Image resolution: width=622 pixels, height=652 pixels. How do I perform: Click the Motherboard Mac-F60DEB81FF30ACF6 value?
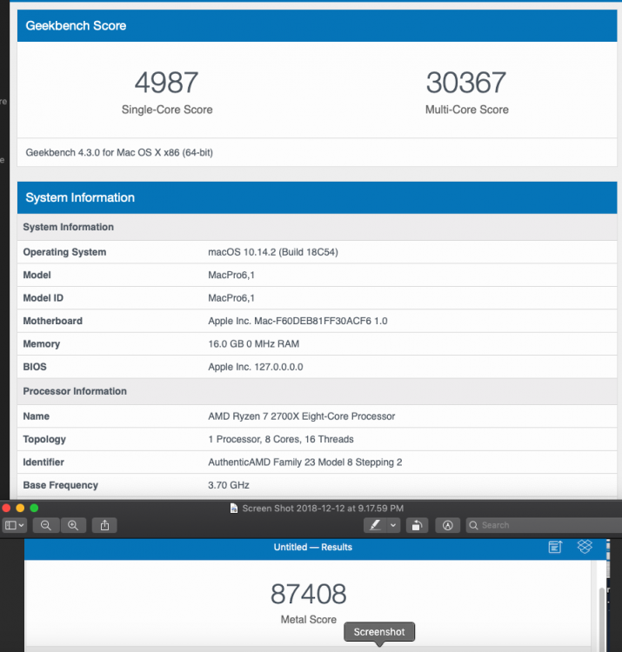298,321
